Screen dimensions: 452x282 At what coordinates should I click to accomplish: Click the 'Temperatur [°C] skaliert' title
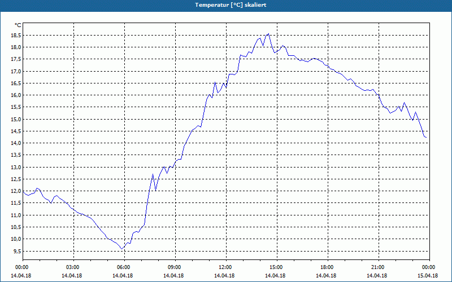coord(231,5)
